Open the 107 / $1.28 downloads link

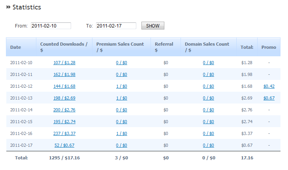64,63
